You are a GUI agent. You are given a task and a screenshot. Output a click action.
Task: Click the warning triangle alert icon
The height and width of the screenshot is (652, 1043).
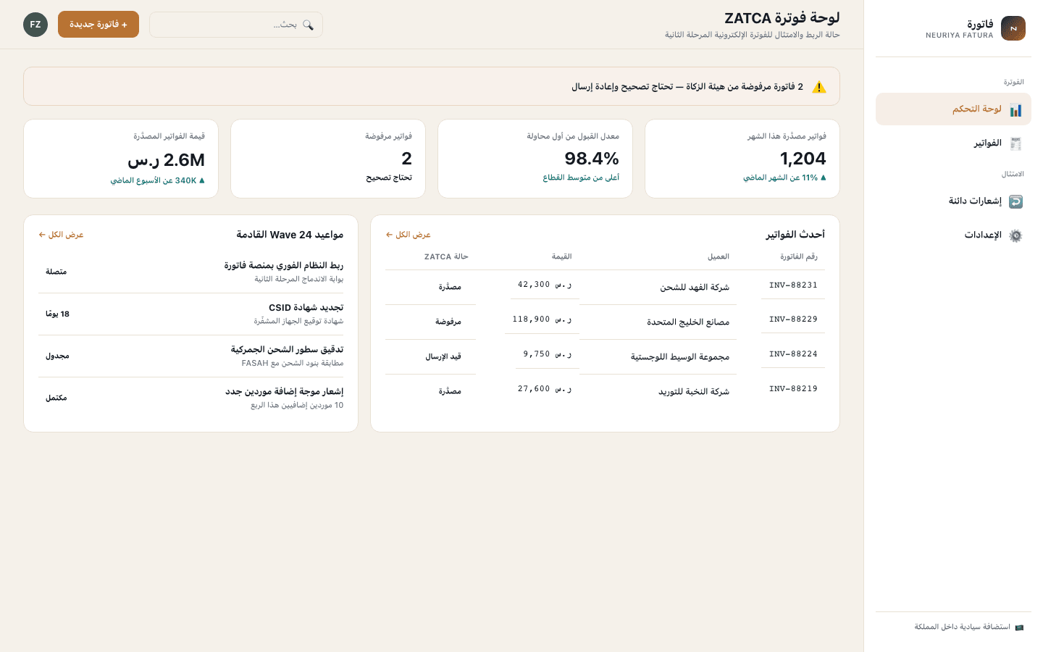click(x=819, y=87)
